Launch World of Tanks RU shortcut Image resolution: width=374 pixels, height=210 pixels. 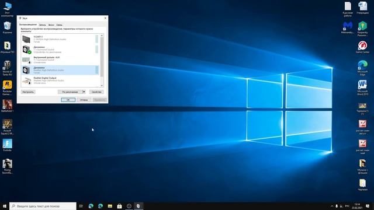(7, 68)
